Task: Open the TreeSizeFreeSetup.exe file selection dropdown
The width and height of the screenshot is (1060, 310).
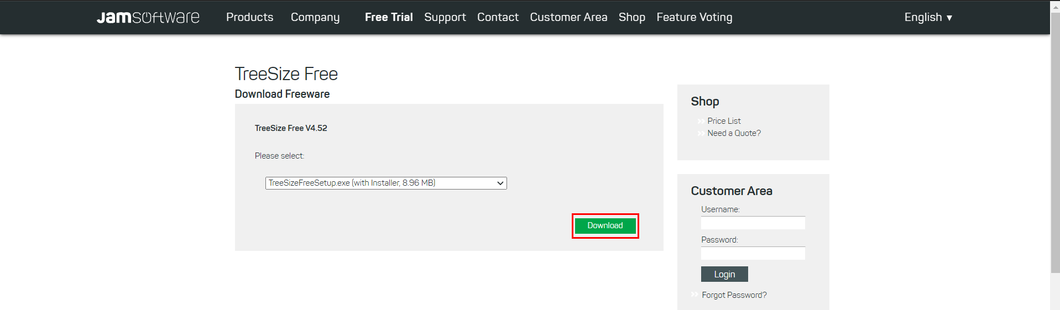Action: (386, 183)
